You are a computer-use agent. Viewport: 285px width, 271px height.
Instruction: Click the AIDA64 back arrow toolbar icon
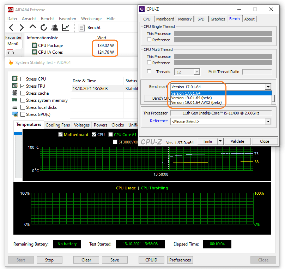coord(11,28)
